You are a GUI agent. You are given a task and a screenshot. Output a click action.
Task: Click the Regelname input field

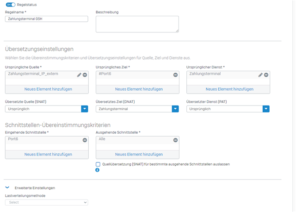[x=47, y=19]
